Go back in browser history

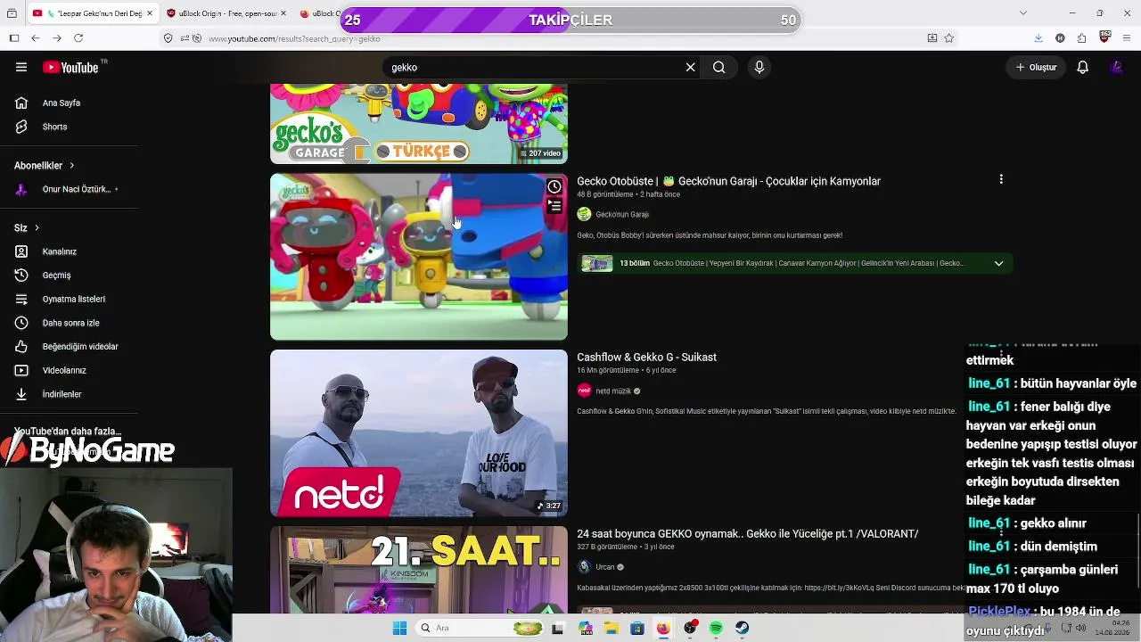point(35,38)
